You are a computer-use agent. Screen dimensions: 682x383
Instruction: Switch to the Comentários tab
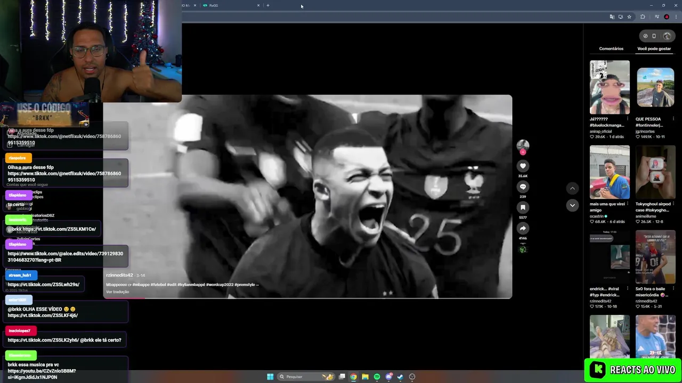click(x=611, y=48)
